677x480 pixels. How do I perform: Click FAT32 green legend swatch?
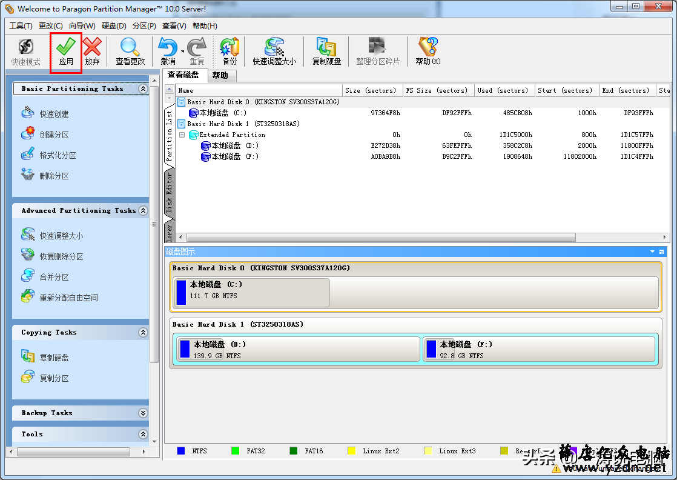[x=236, y=451]
